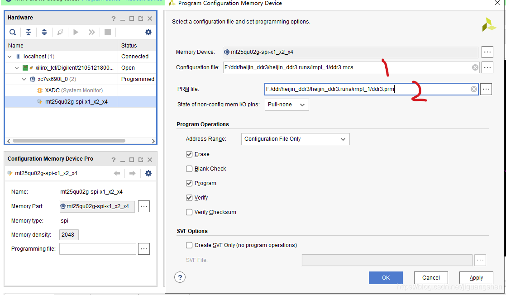Click Memory Part field in properties
The height and width of the screenshot is (295, 506).
point(97,206)
